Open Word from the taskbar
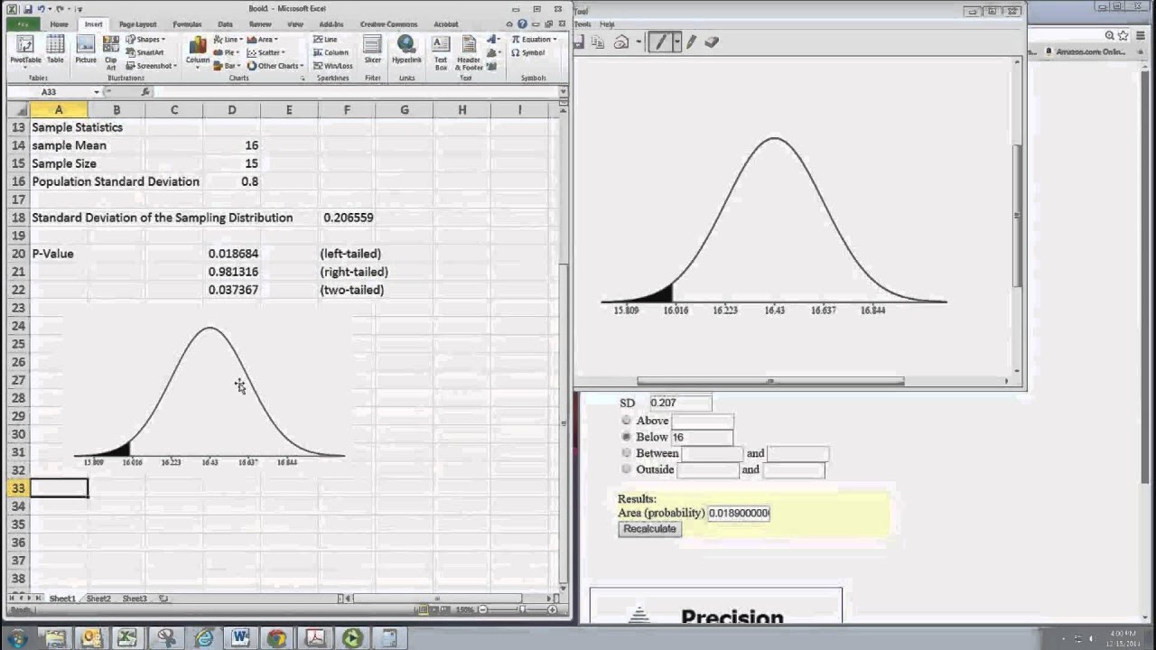1156x650 pixels. (240, 638)
